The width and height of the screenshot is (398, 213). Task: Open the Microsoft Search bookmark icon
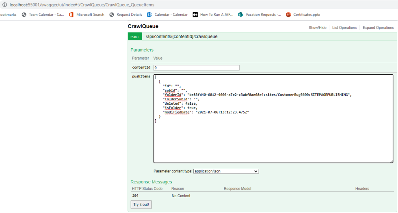[71, 15]
